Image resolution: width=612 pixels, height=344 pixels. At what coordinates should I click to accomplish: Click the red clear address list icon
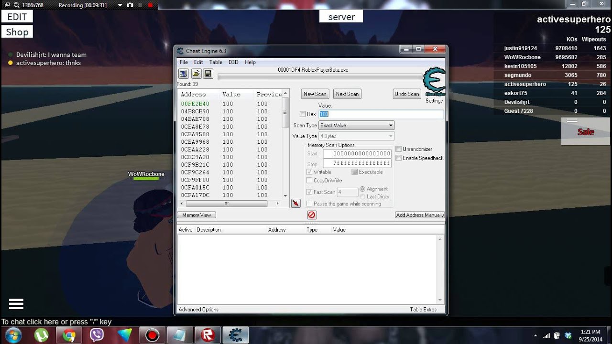click(x=312, y=215)
